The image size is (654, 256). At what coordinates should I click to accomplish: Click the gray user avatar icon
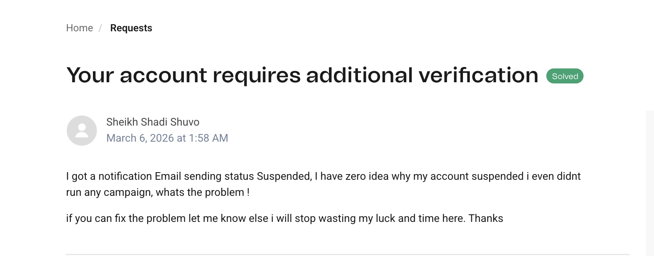tap(82, 130)
